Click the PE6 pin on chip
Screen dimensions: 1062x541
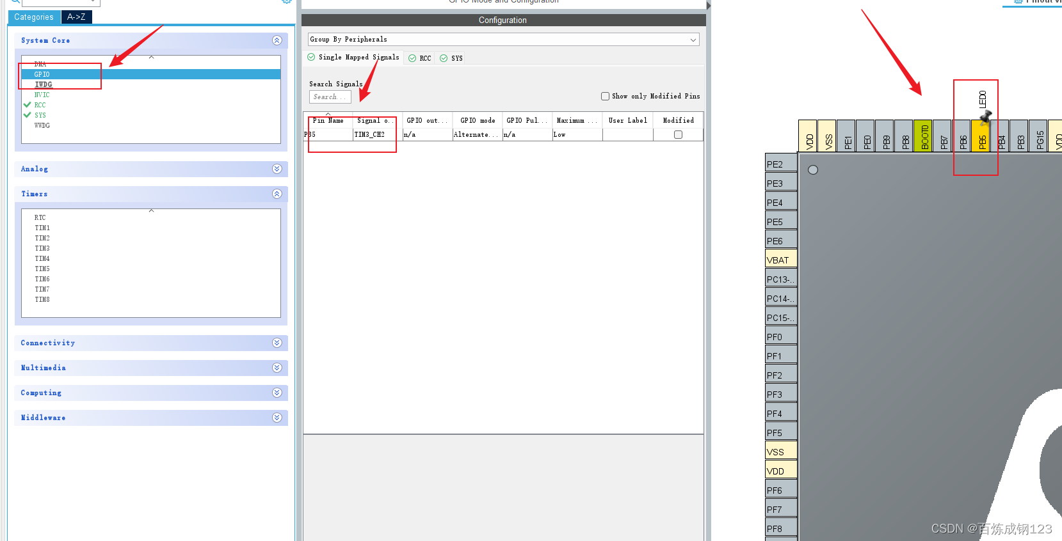pyautogui.click(x=781, y=240)
